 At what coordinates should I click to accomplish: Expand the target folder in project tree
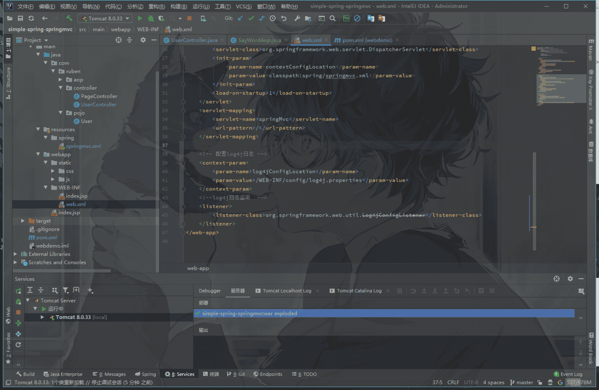[x=23, y=221]
